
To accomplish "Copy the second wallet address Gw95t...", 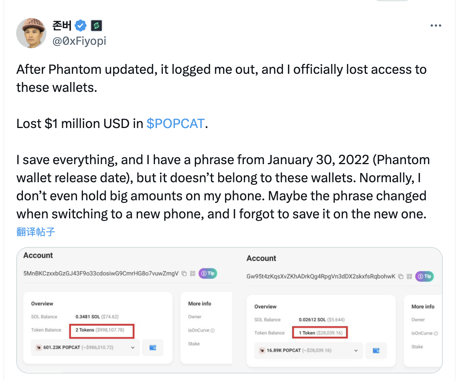I will point(401,276).
